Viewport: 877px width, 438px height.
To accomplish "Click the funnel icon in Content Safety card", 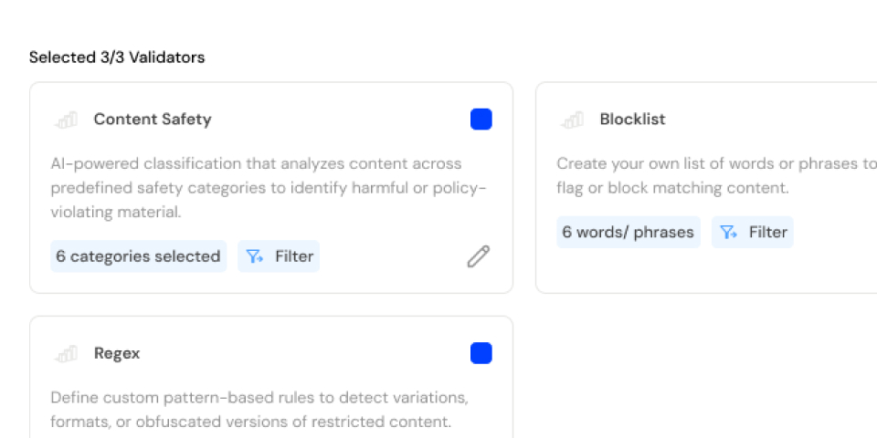I will click(x=255, y=257).
